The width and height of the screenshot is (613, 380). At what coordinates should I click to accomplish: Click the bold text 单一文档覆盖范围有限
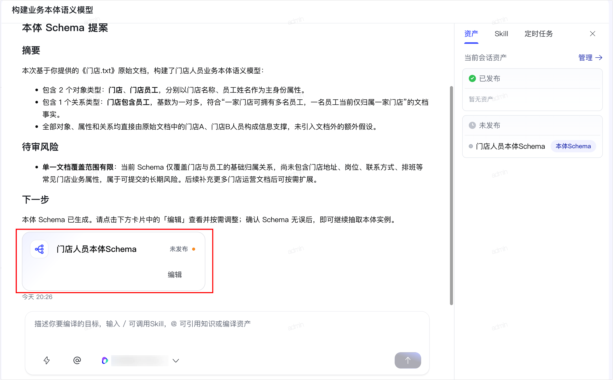(x=78, y=167)
